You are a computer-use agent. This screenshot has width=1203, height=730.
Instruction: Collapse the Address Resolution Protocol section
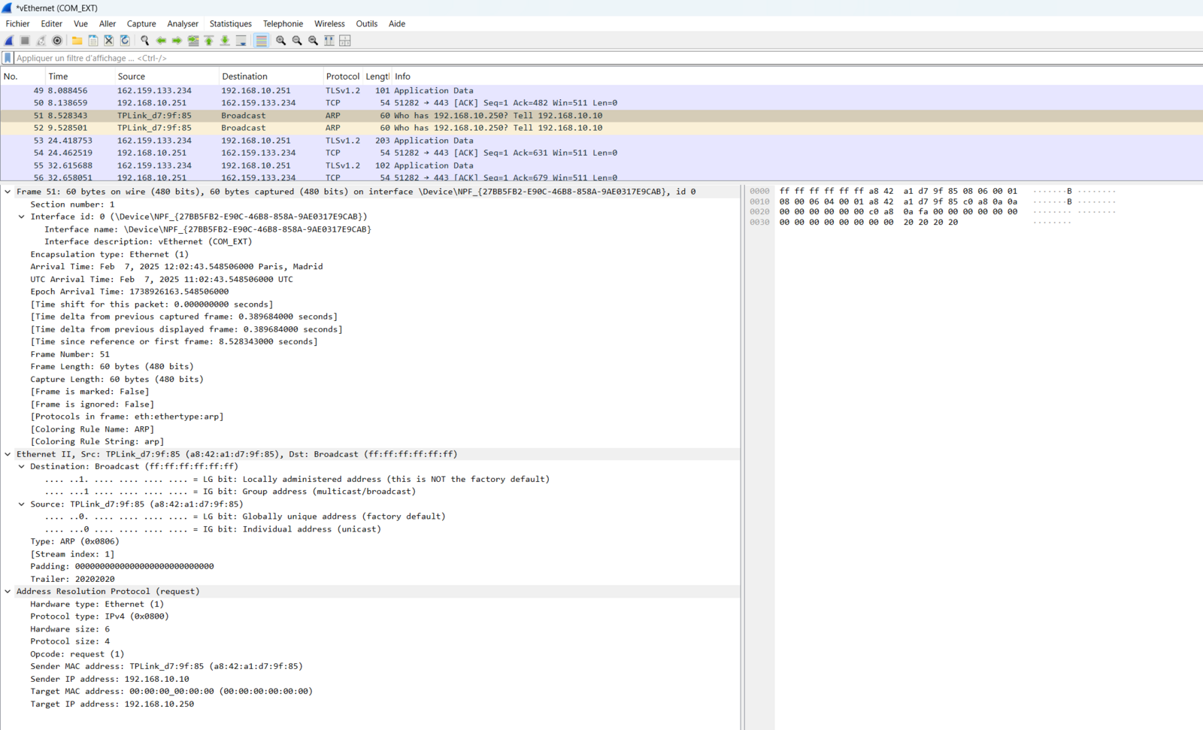[x=8, y=592]
